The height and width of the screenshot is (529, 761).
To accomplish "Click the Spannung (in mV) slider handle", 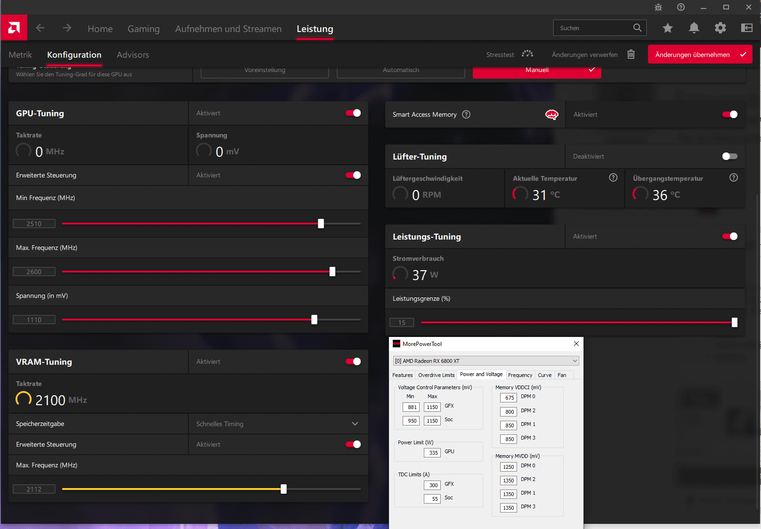I will (x=314, y=320).
